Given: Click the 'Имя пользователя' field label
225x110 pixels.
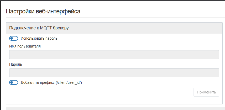Looking at the screenshot, I should tap(25, 46).
